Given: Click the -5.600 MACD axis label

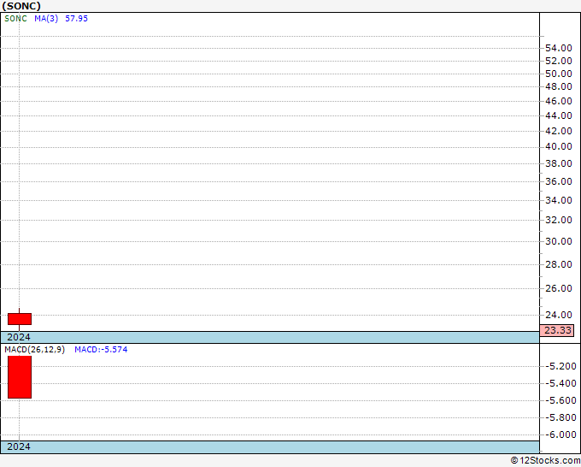Looking at the screenshot, I should (560, 400).
